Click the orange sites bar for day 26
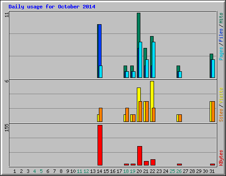The image size is (226, 176). click(x=180, y=118)
